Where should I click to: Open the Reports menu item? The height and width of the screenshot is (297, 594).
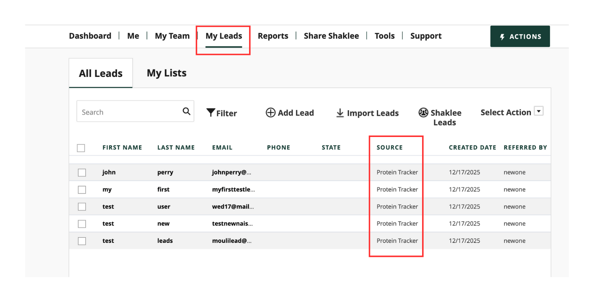point(273,36)
